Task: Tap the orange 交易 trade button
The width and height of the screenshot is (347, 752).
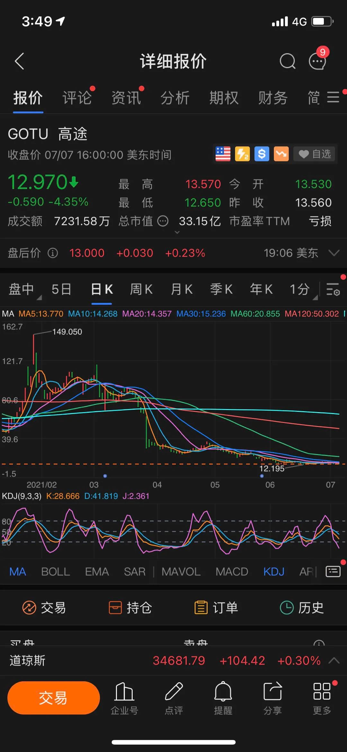Action: [54, 698]
